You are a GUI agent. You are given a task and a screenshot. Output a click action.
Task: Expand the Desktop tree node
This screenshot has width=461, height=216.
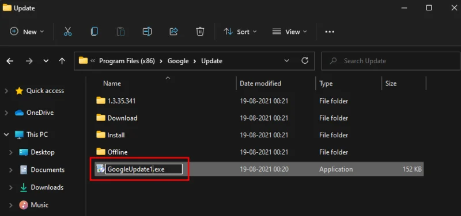(x=11, y=152)
